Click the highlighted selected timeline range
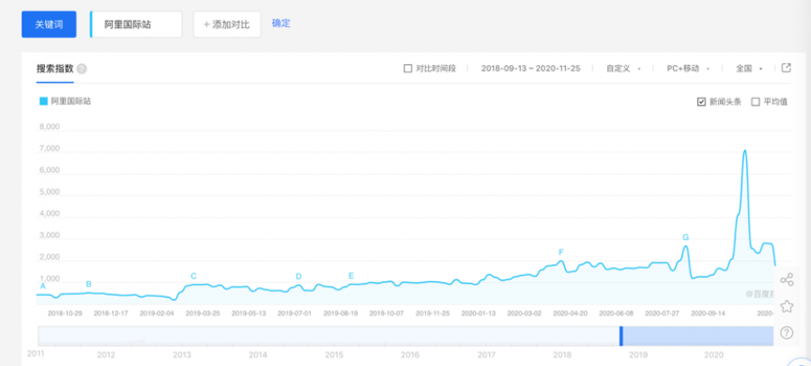 click(697, 336)
